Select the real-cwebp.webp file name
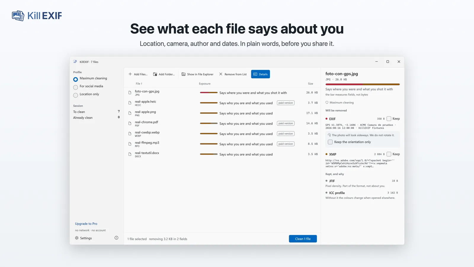Image resolution: width=474 pixels, height=267 pixels. coord(147,132)
